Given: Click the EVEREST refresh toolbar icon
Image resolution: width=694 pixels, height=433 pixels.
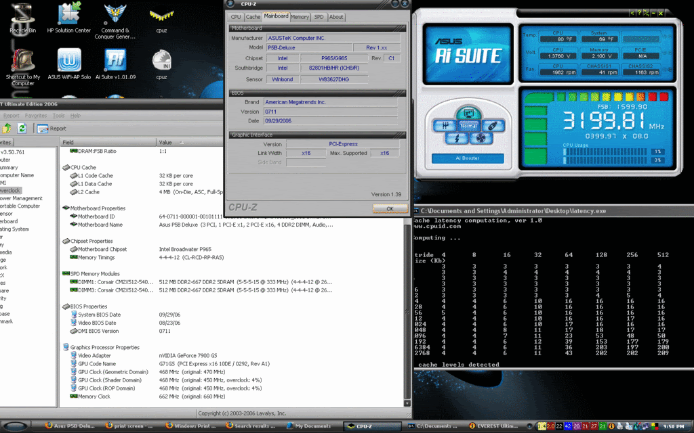Looking at the screenshot, I should tap(22, 128).
